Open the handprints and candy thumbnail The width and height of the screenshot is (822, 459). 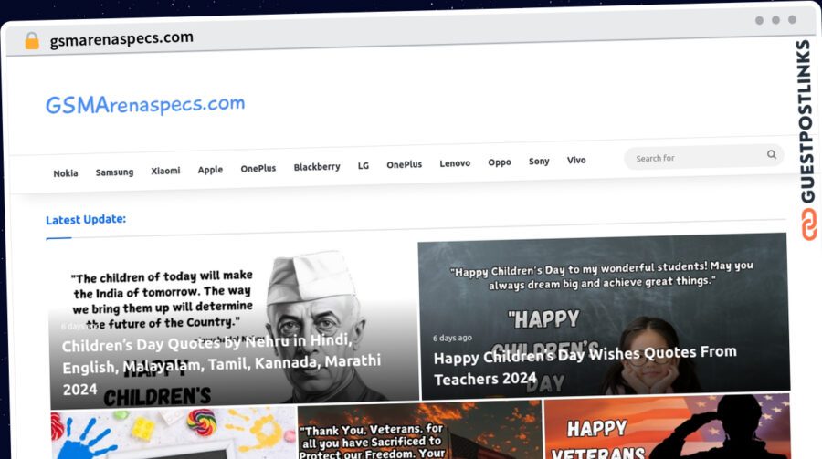click(x=174, y=433)
